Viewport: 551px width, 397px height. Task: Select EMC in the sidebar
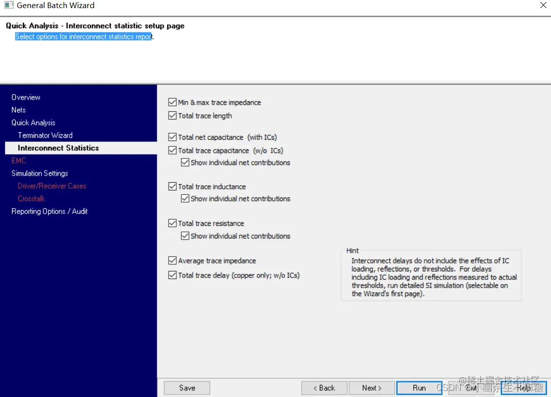point(19,161)
